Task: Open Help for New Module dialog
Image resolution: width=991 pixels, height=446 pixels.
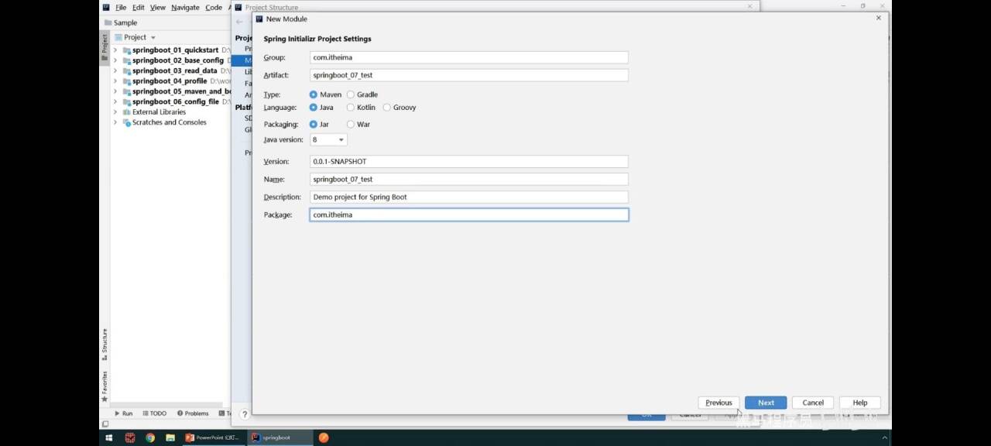Action: 860,403
